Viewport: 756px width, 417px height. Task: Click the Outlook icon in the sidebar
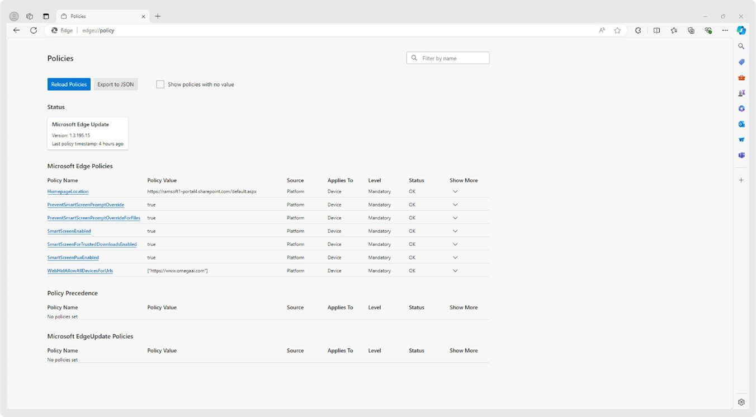click(x=741, y=124)
